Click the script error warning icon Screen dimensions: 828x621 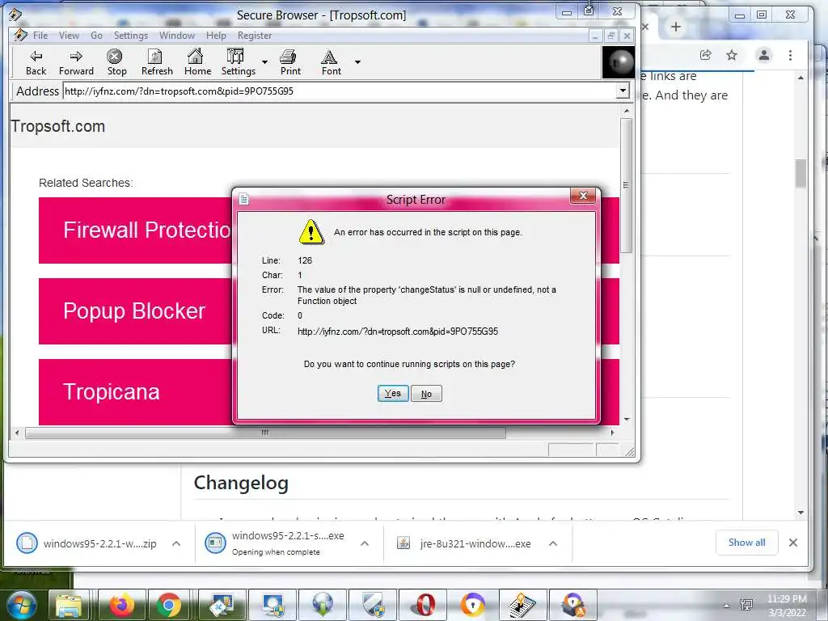tap(311, 232)
